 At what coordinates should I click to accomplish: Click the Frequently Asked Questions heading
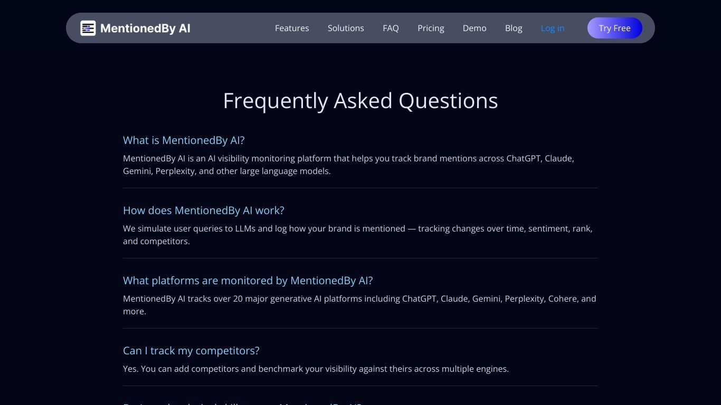click(360, 101)
